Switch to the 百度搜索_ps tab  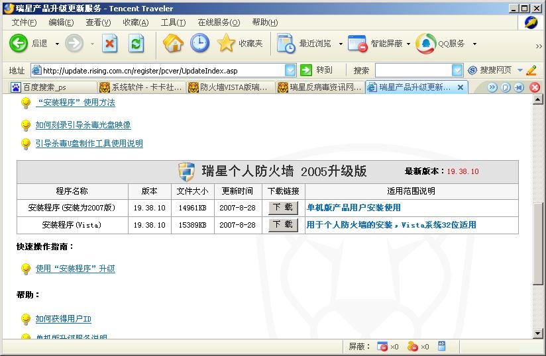[x=53, y=87]
